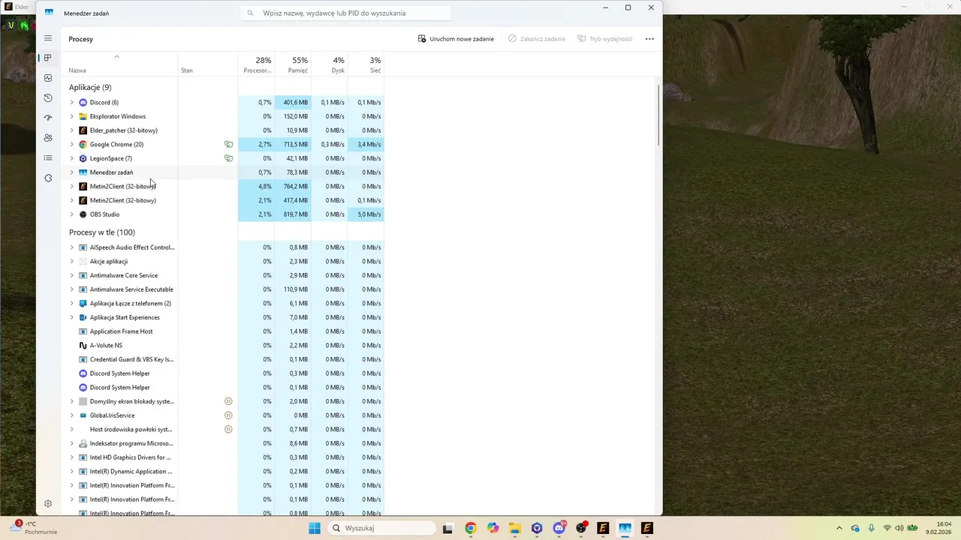Click the Discord app icon in process list
961x540 pixels.
point(83,102)
